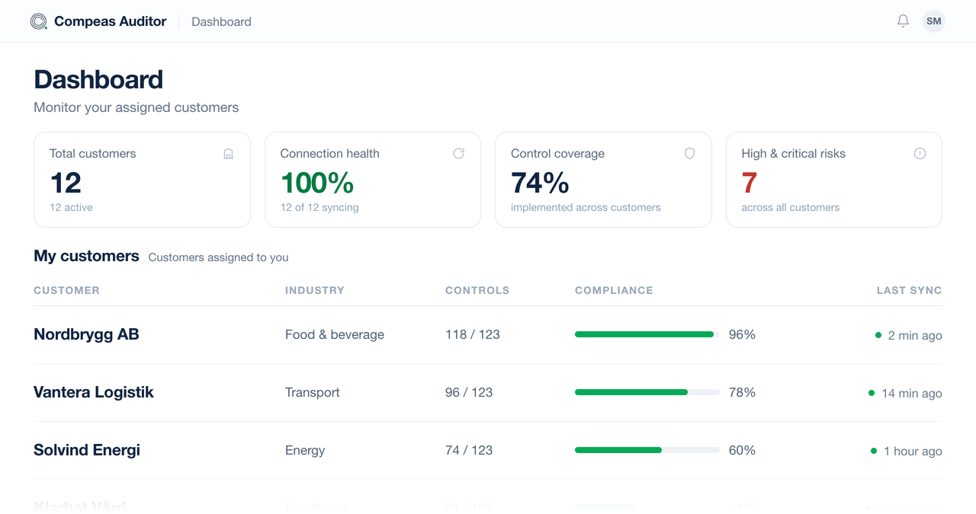The height and width of the screenshot is (514, 976).
Task: Click the red 7 risks count
Action: pos(750,183)
